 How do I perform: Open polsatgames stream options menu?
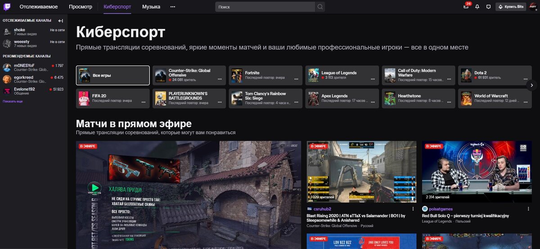(x=528, y=209)
